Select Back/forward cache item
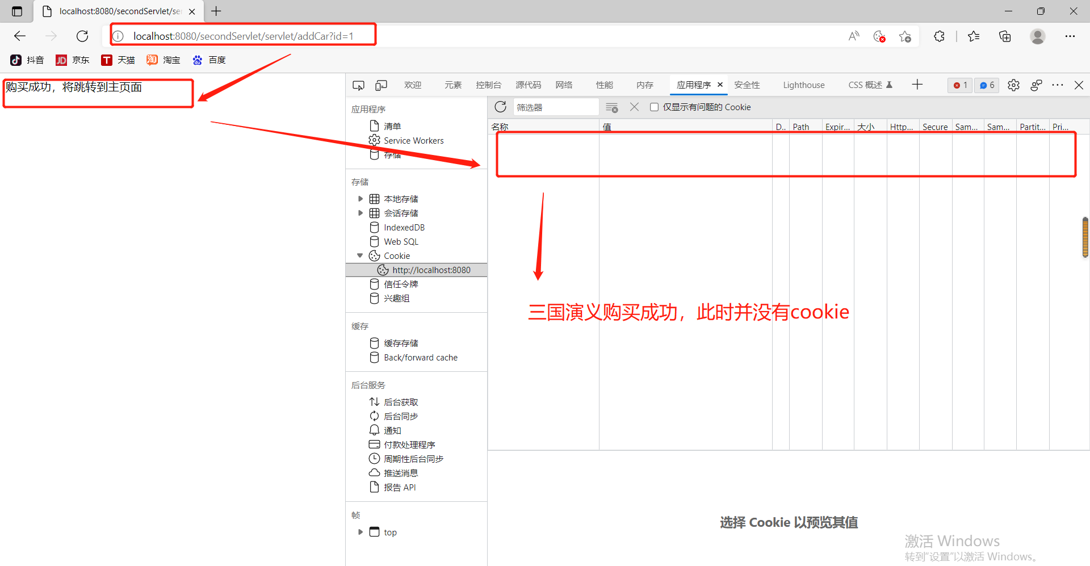This screenshot has height=566, width=1090. [421, 357]
